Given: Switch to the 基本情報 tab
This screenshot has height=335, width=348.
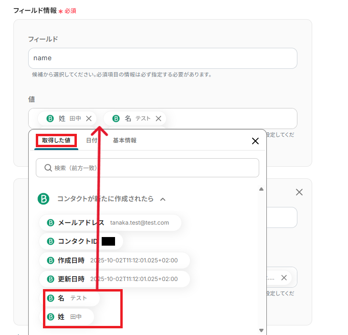Looking at the screenshot, I should point(125,140).
